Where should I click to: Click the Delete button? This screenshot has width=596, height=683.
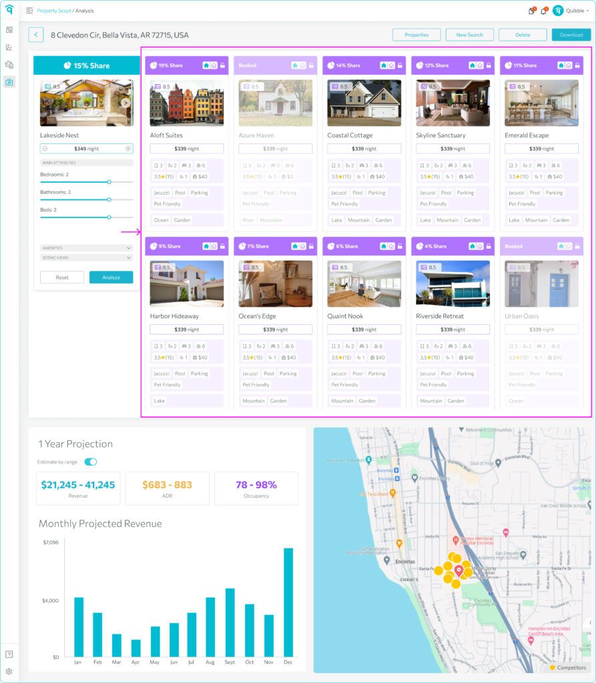[523, 35]
